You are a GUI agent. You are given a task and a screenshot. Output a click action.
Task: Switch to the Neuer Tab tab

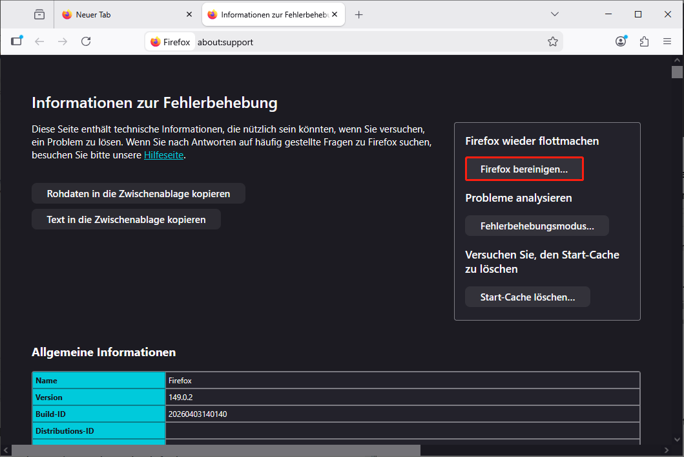coord(127,14)
